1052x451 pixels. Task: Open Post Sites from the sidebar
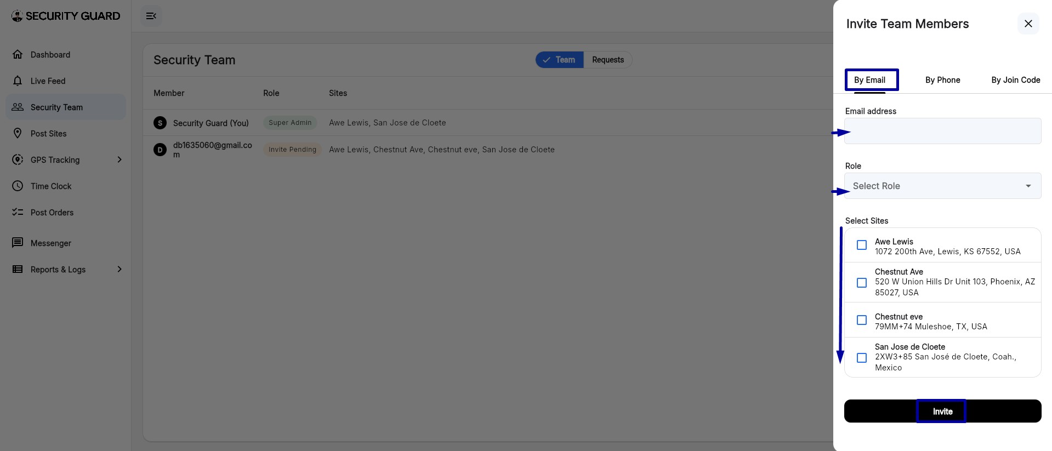tap(66, 133)
